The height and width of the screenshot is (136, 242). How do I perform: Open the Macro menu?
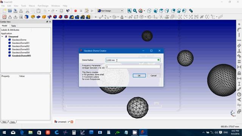pyautogui.click(x=32, y=6)
